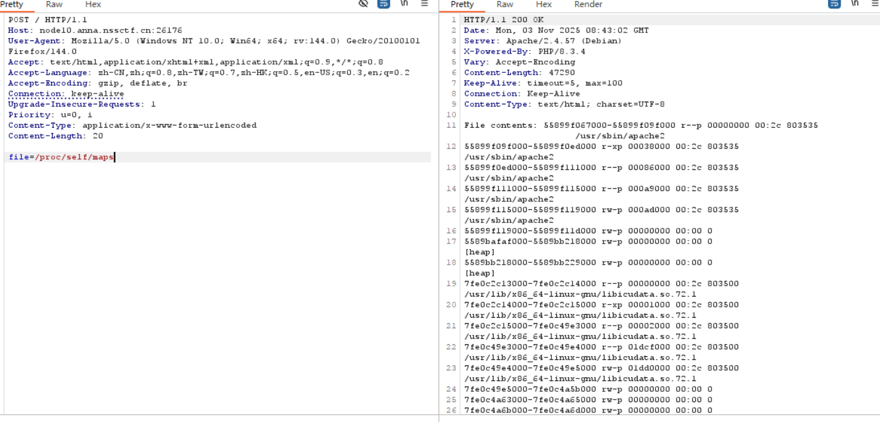Viewport: 880px width, 422px height.
Task: Click the Accept header line with text/html
Action: 196,62
